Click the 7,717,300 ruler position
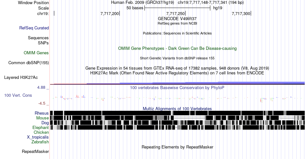 click(x=241, y=13)
